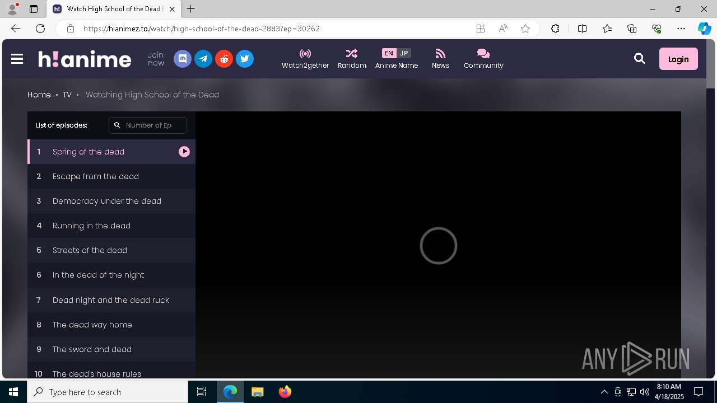Toggle Edge split screen view
Image resolution: width=717 pixels, height=403 pixels.
click(582, 29)
